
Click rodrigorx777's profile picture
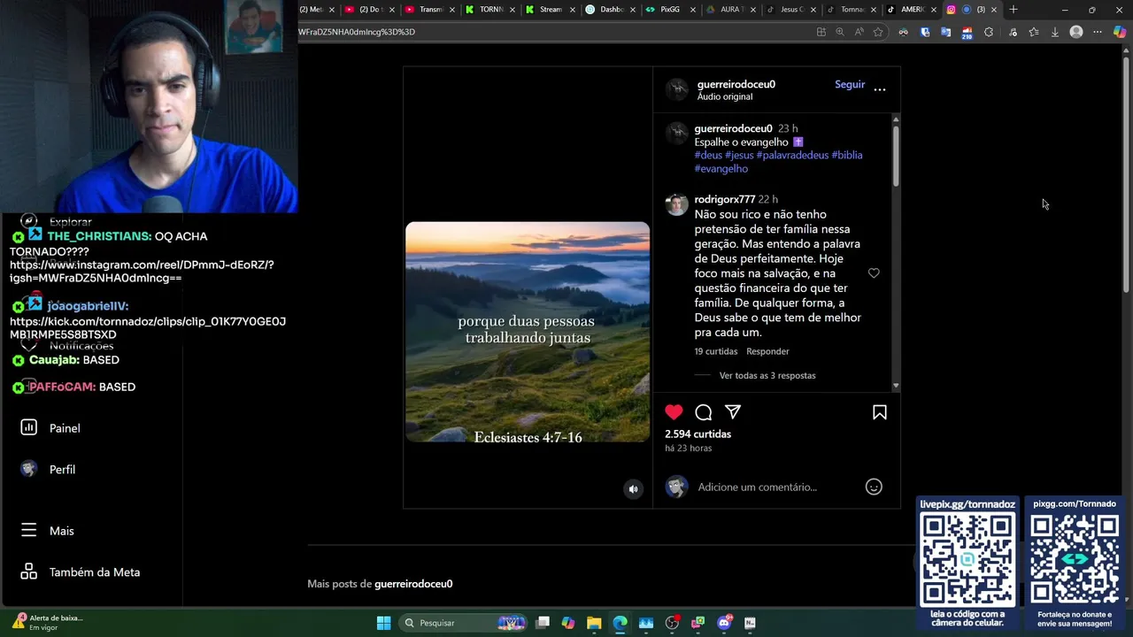(x=677, y=205)
